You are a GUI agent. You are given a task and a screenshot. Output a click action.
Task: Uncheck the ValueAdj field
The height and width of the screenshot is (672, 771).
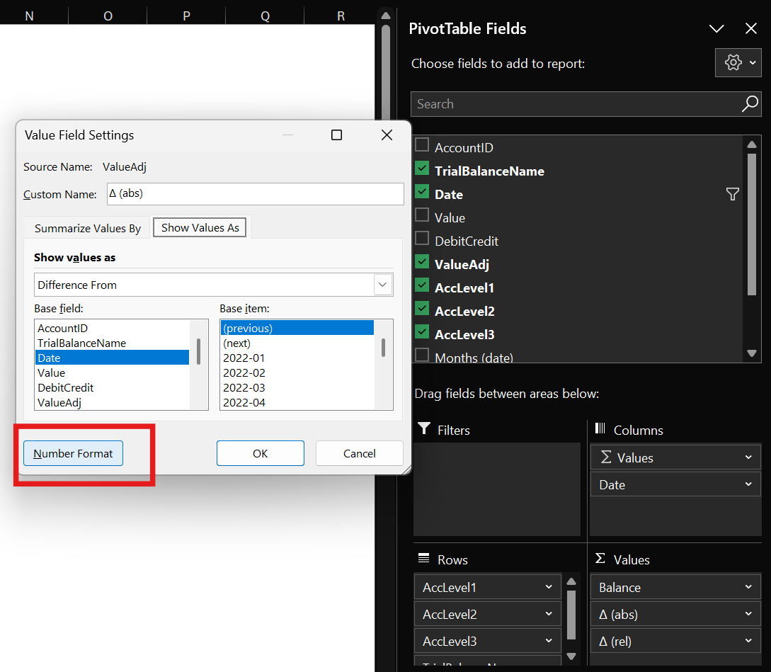tap(422, 264)
